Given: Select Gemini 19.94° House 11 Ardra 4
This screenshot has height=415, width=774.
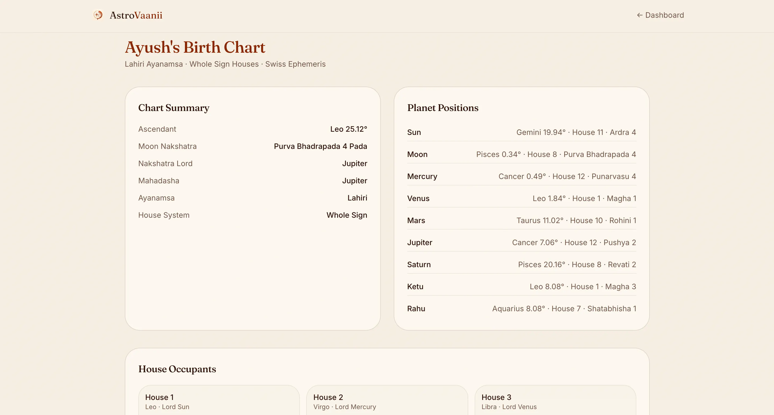Looking at the screenshot, I should tap(576, 133).
